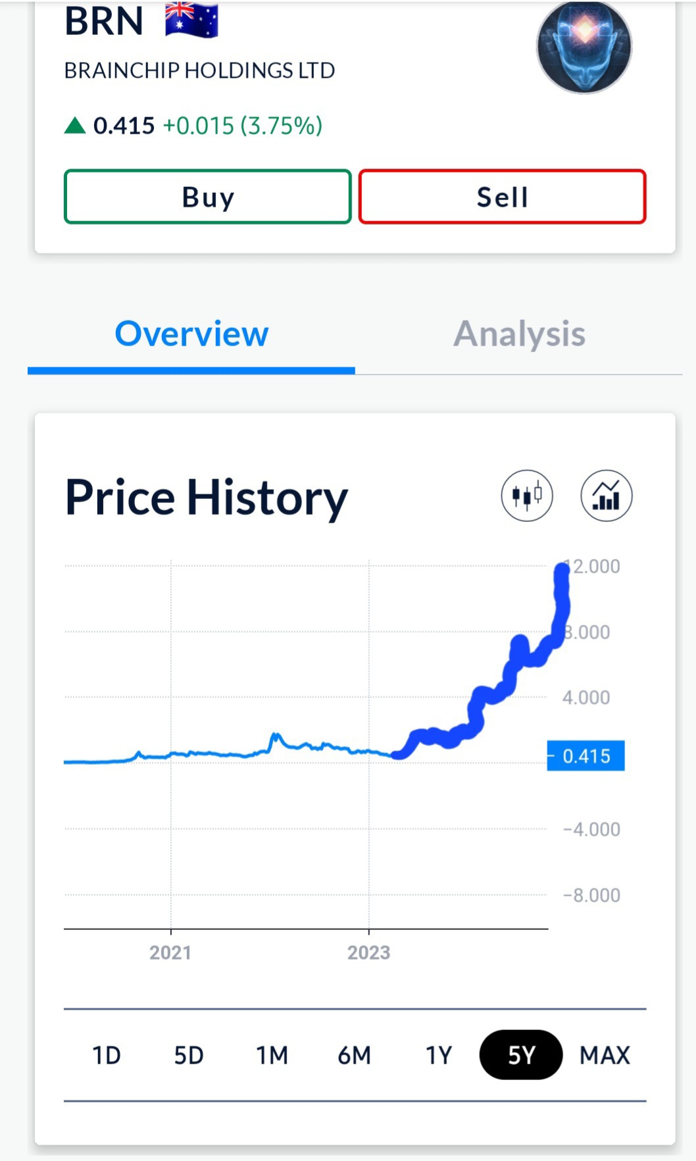This screenshot has height=1161, width=696.
Task: Select the 1Y time range
Action: click(438, 1055)
